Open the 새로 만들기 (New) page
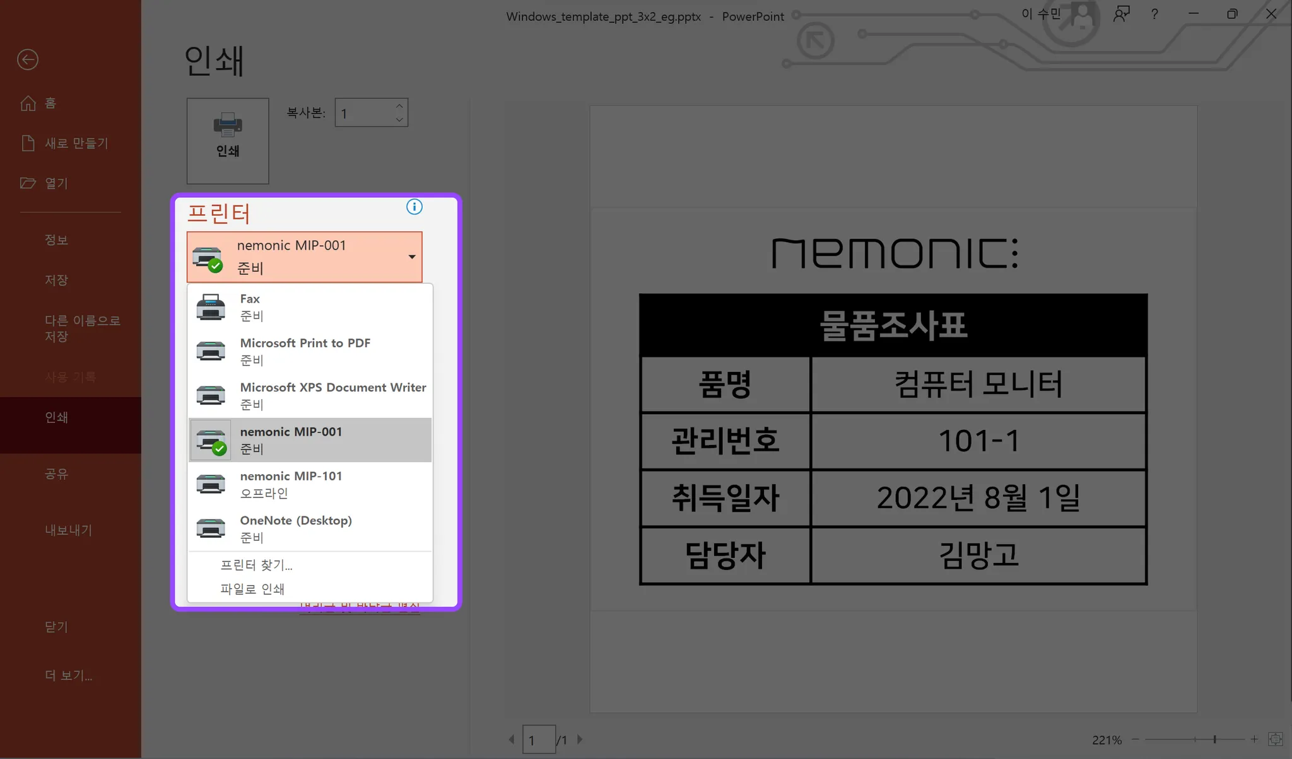 [76, 143]
